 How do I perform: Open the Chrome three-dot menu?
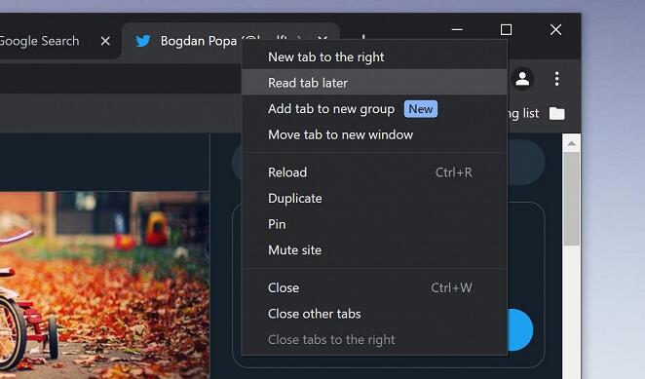(556, 79)
